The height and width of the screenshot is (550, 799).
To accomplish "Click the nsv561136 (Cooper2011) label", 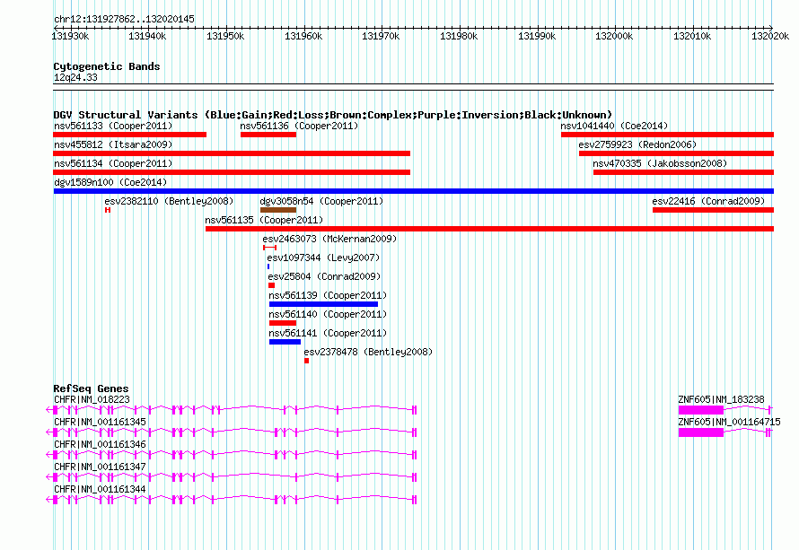I will click(x=299, y=126).
